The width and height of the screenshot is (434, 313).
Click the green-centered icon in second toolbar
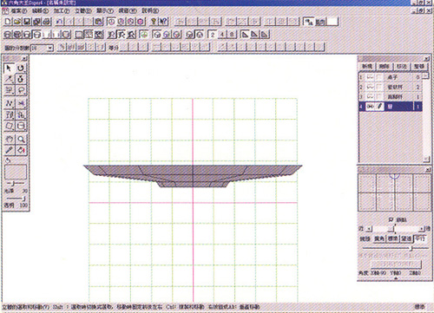(x=144, y=35)
